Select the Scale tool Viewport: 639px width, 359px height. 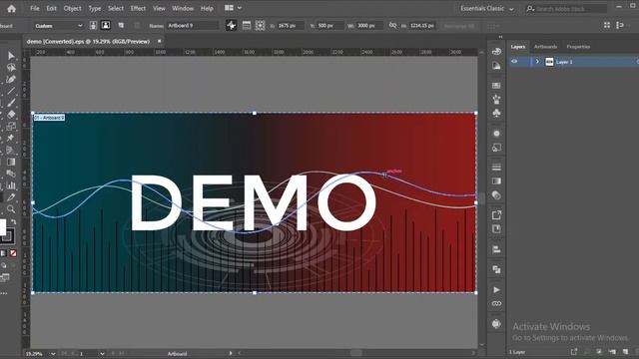[x=11, y=127]
